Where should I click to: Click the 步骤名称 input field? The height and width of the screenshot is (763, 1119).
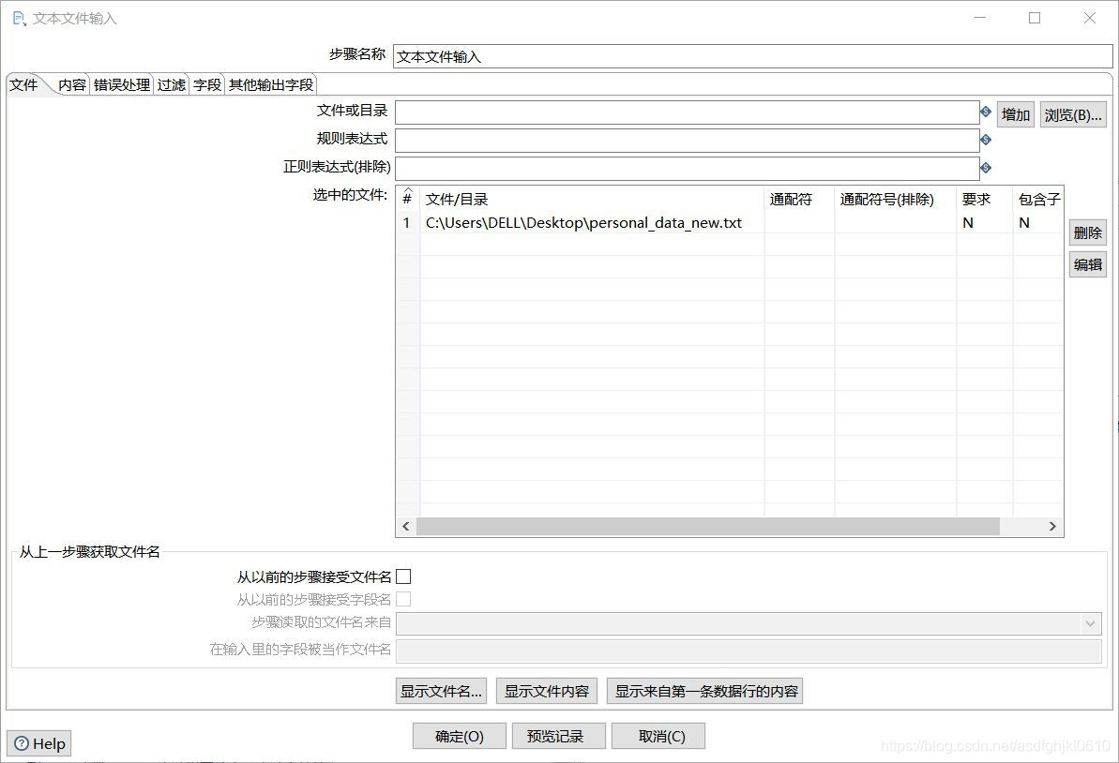pos(657,54)
